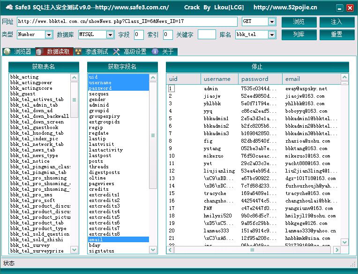Expand the 类型 Number dropdown
This screenshot has height=274, width=358.
[x=49, y=35]
